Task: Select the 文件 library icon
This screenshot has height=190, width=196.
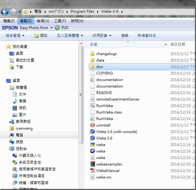Action: click(15, 94)
